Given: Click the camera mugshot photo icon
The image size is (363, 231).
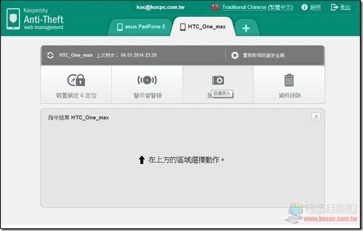Looking at the screenshot, I should point(218,80).
